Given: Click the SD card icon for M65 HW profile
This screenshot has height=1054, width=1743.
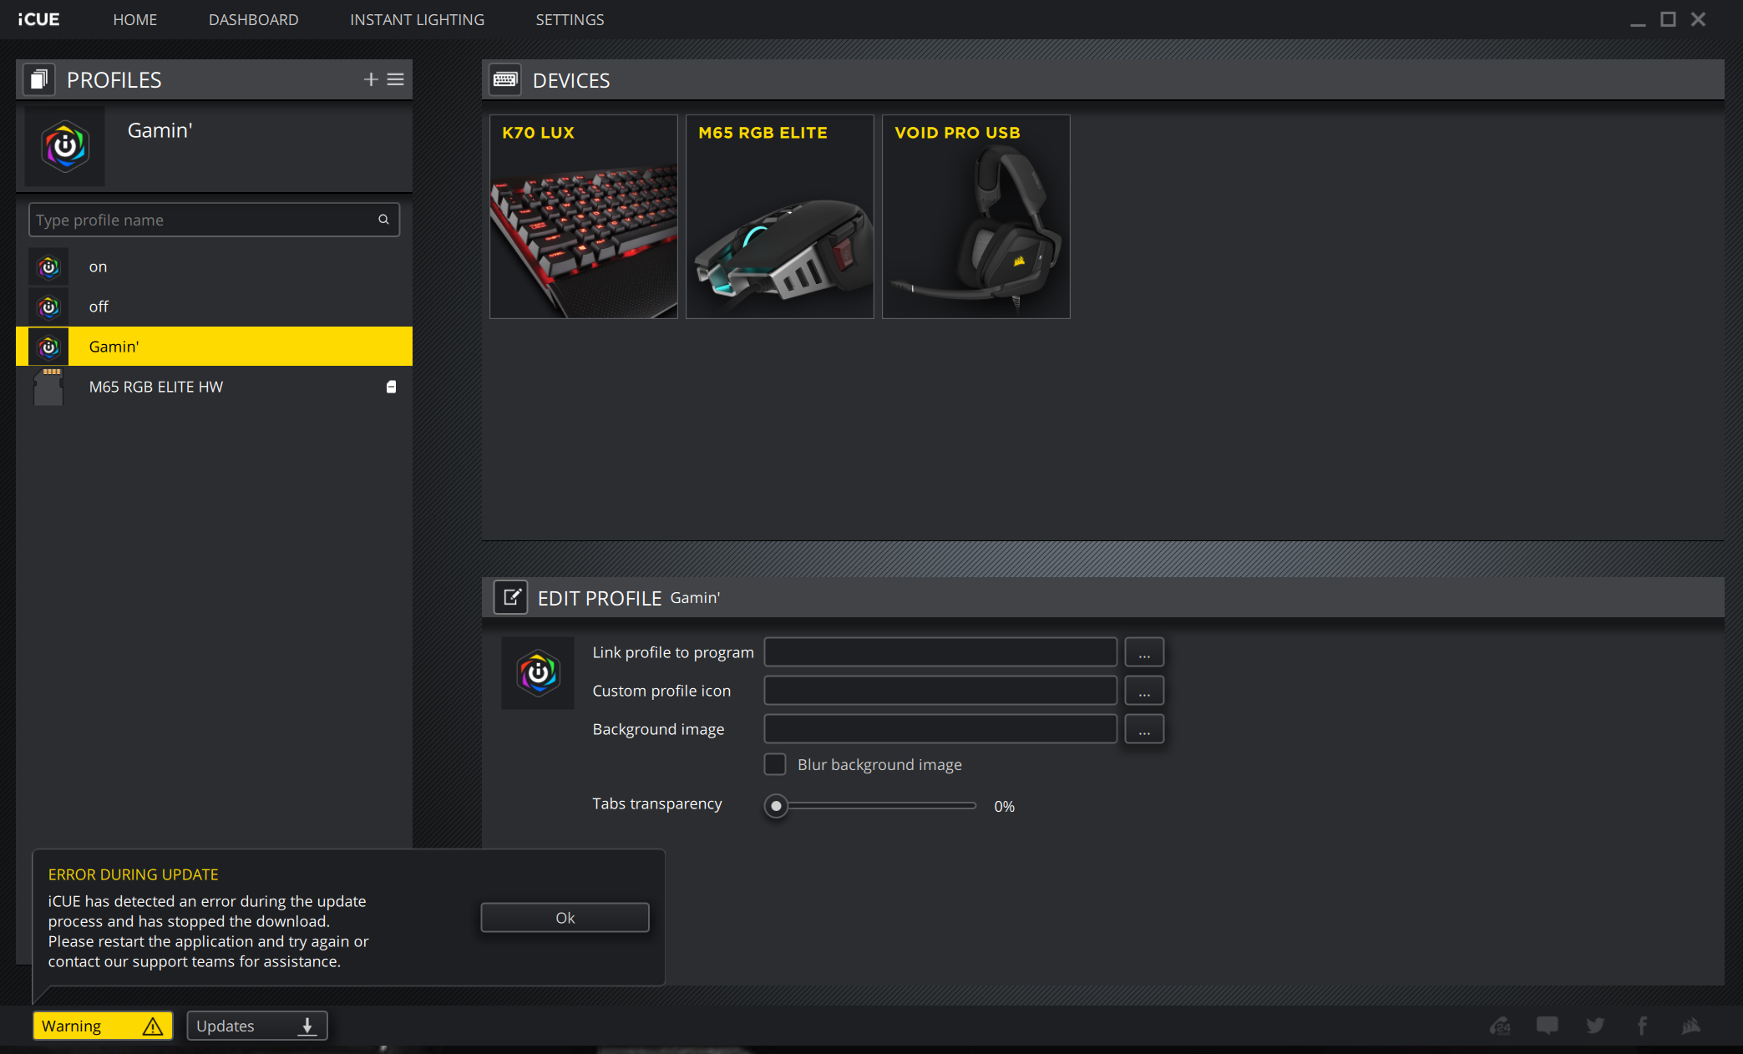Looking at the screenshot, I should (x=49, y=387).
